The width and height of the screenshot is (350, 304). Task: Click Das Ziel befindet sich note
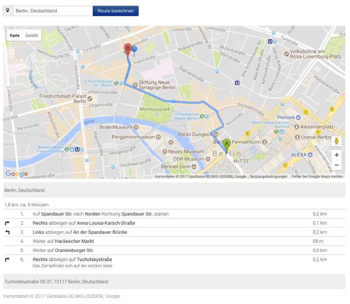coord(73,266)
